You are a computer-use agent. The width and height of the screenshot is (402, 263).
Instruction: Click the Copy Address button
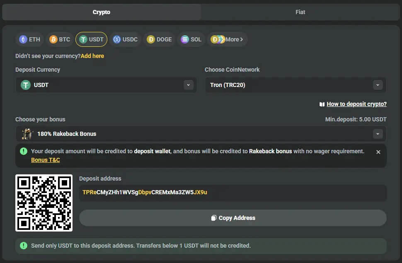pos(233,218)
